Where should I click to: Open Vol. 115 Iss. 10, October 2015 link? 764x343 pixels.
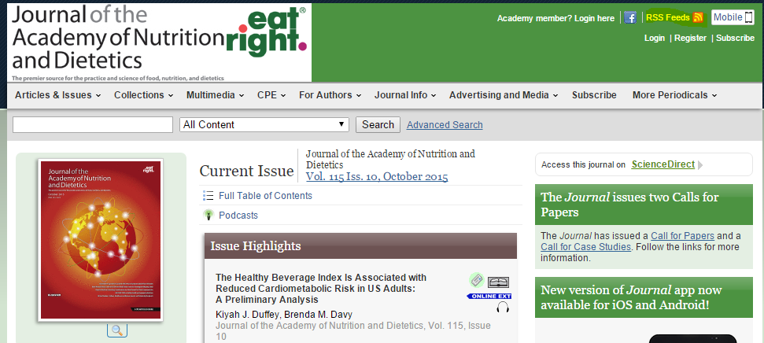(377, 176)
